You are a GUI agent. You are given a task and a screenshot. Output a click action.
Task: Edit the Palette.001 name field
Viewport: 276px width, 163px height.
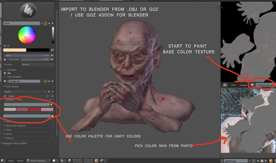(24, 81)
